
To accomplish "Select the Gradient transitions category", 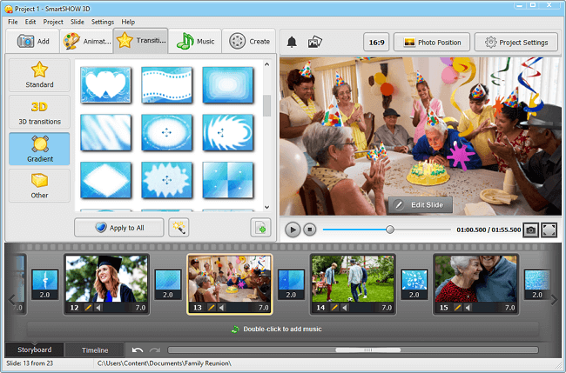I will 39,149.
